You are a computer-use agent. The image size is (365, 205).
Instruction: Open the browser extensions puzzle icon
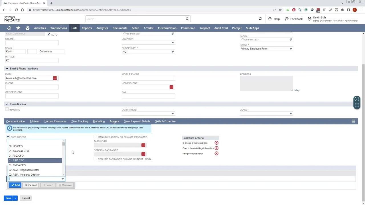click(x=342, y=10)
